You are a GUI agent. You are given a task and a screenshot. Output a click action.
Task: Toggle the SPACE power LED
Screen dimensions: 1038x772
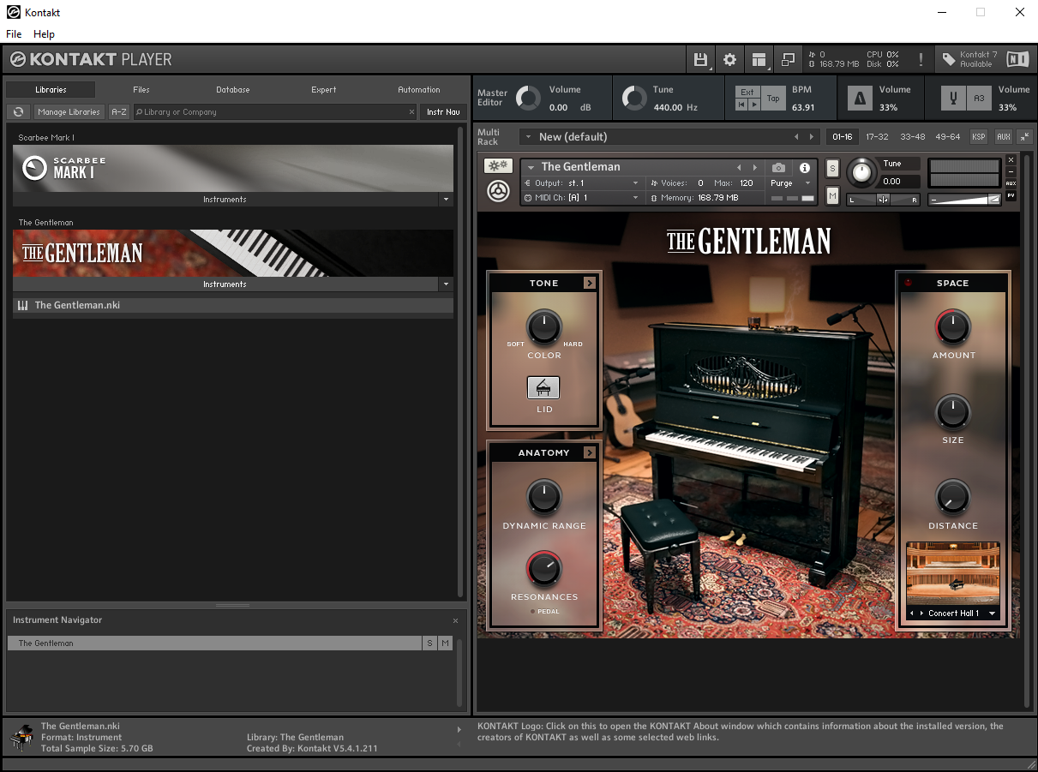909,283
